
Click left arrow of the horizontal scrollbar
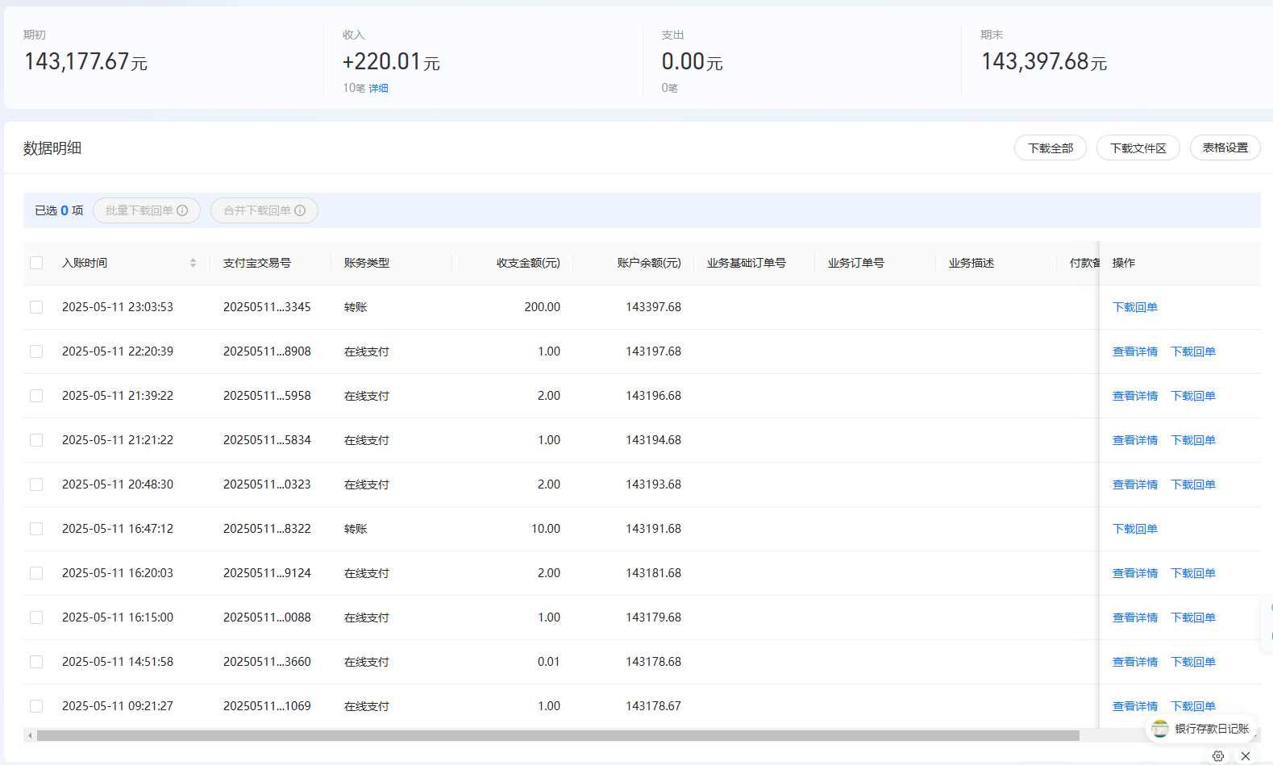[30, 735]
